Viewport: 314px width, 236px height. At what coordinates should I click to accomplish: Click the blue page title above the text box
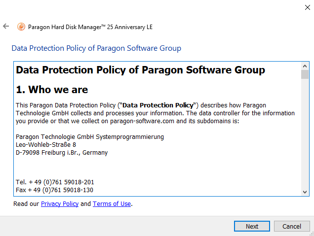click(x=96, y=48)
